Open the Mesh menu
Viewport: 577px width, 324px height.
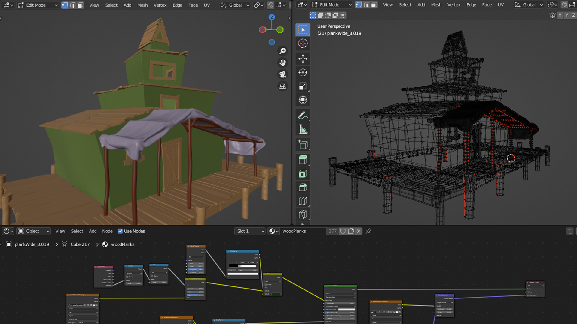(x=142, y=5)
